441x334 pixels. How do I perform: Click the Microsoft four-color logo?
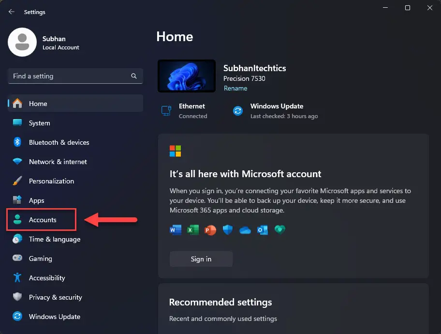(x=175, y=151)
